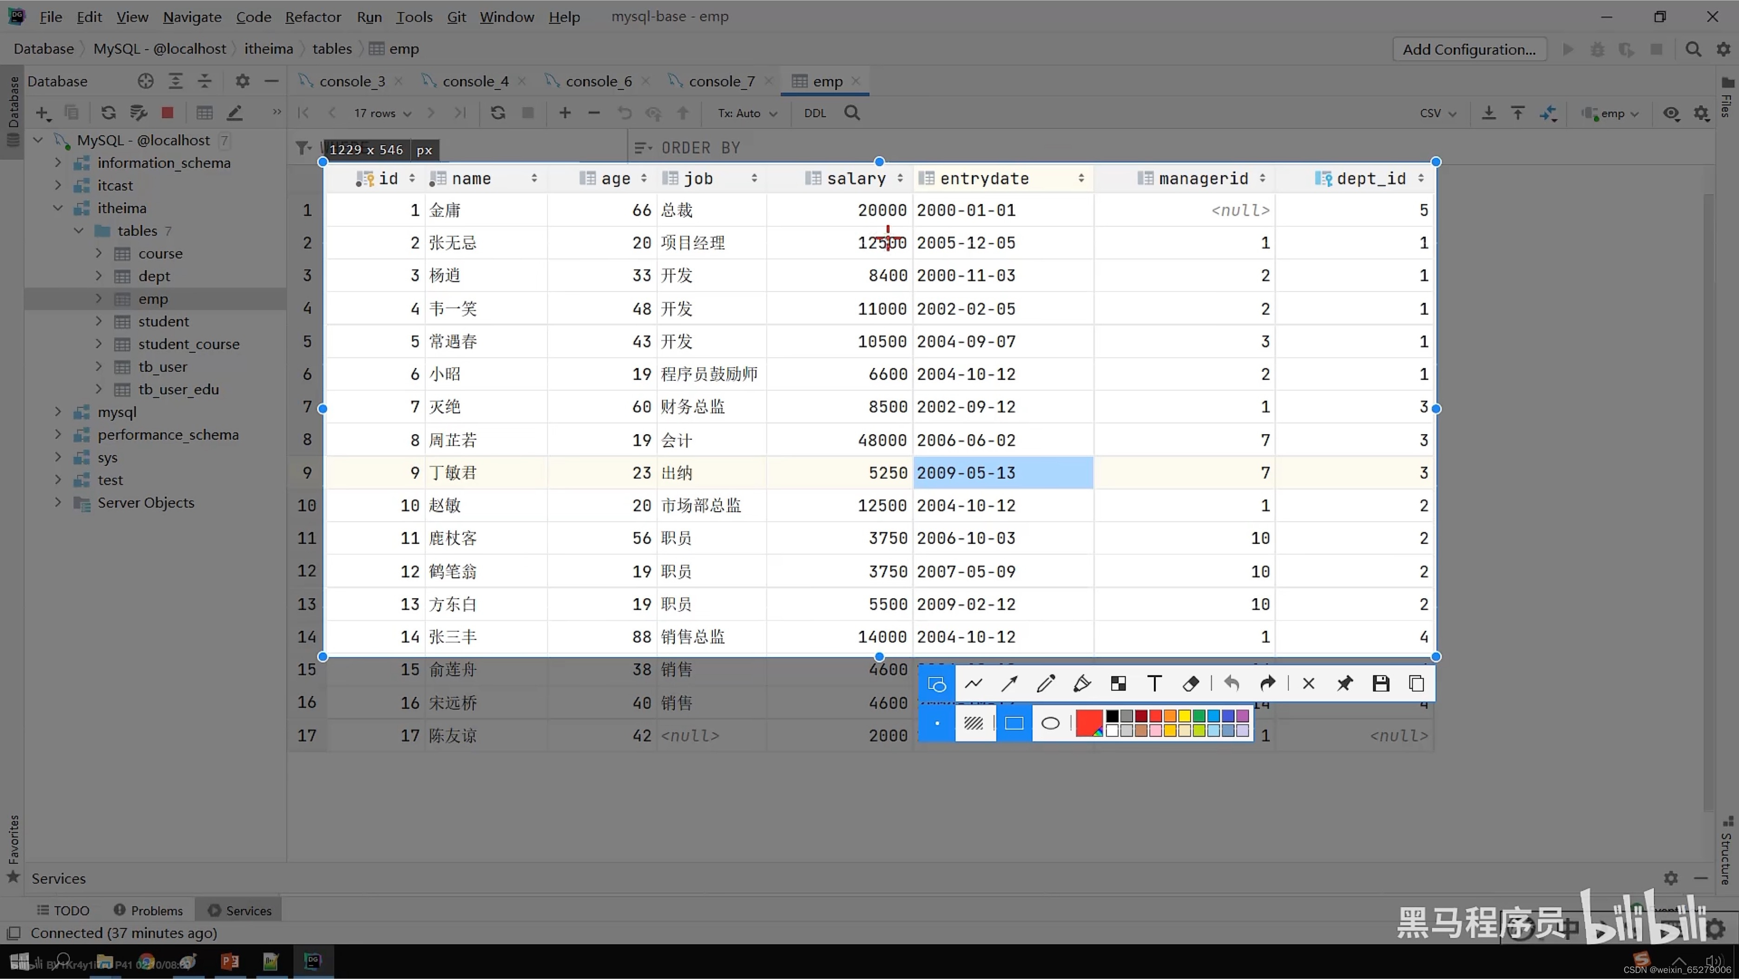Pick the green color swatch
Image resolution: width=1739 pixels, height=979 pixels.
pos(1199,716)
